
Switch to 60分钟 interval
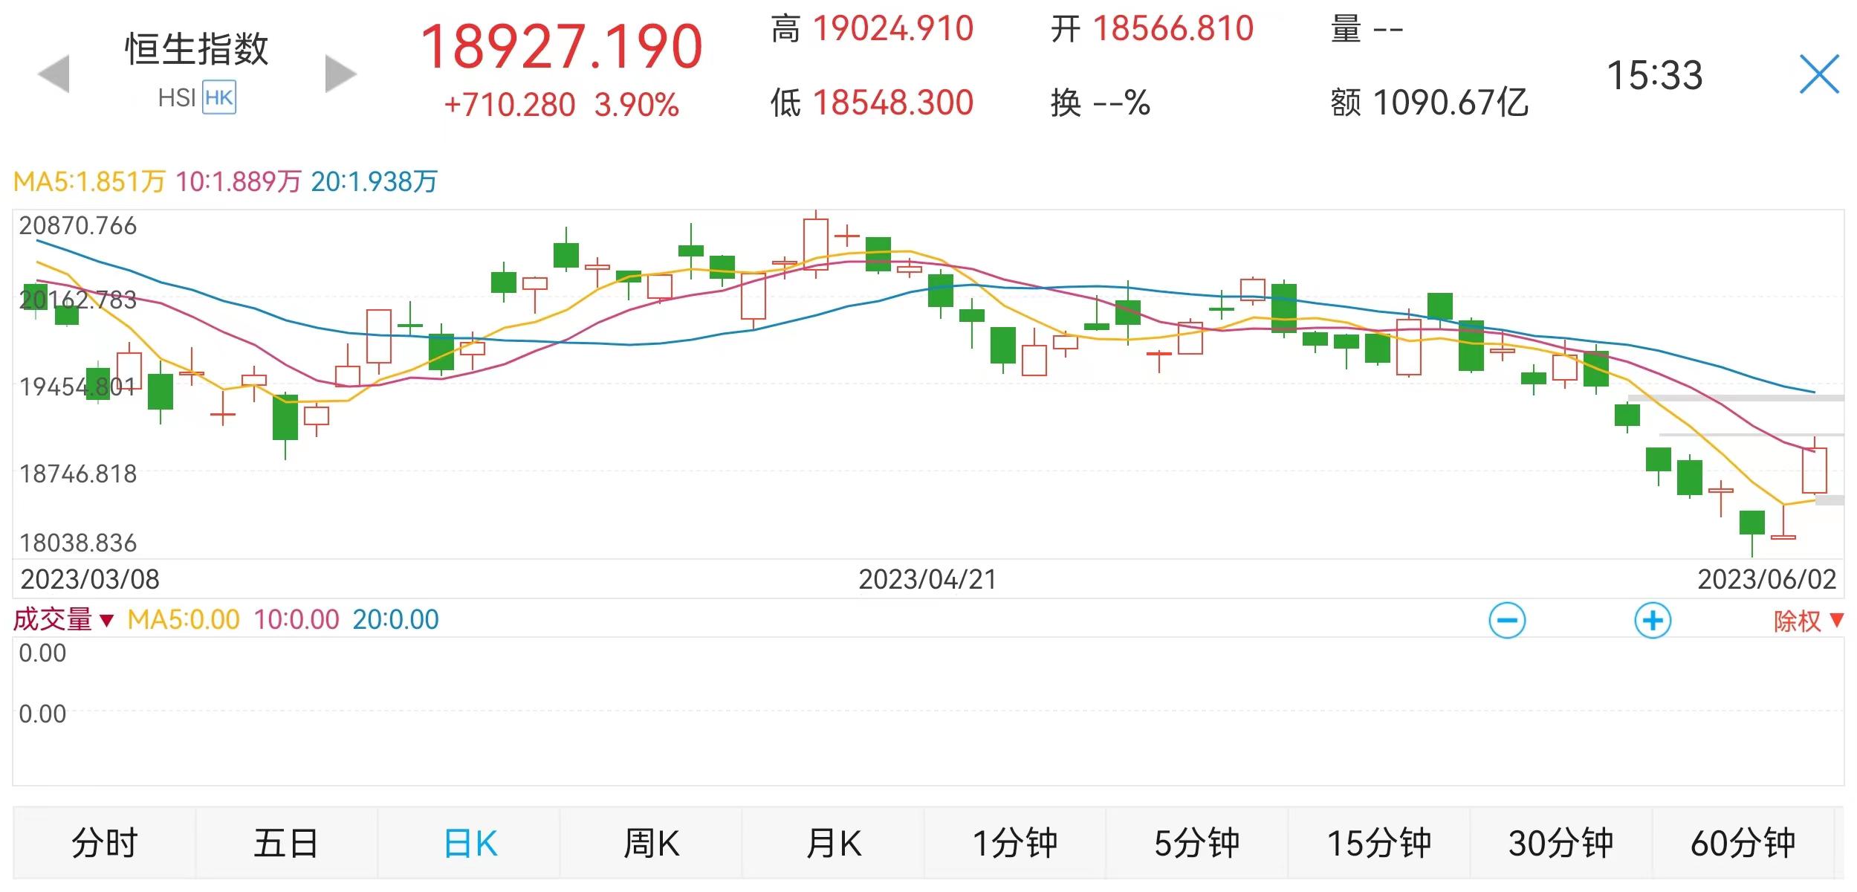tap(1743, 844)
